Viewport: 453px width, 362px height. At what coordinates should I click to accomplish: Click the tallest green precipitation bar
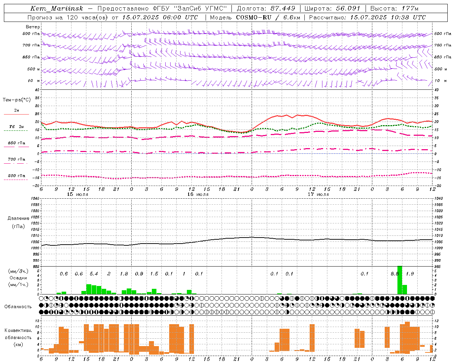coord(400,280)
